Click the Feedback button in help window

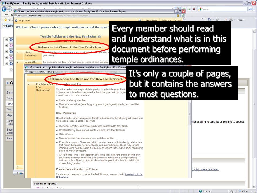pyautogui.click(x=167, y=20)
